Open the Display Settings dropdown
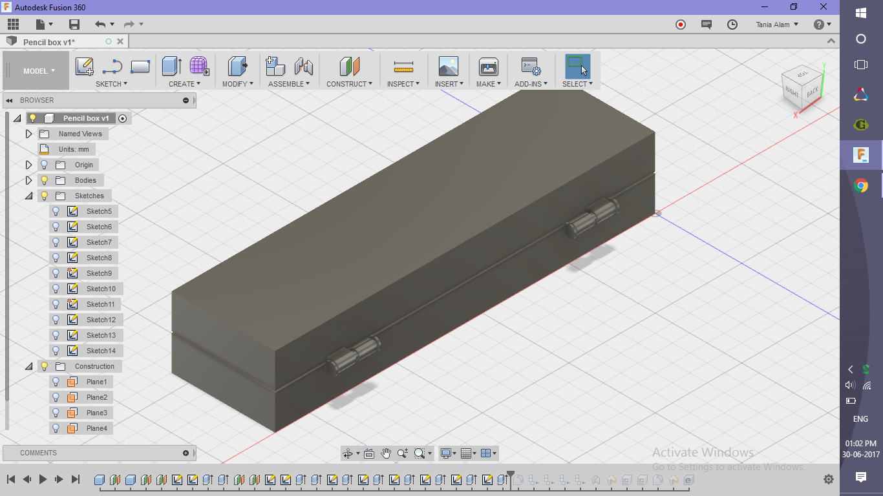This screenshot has height=496, width=883. point(448,453)
